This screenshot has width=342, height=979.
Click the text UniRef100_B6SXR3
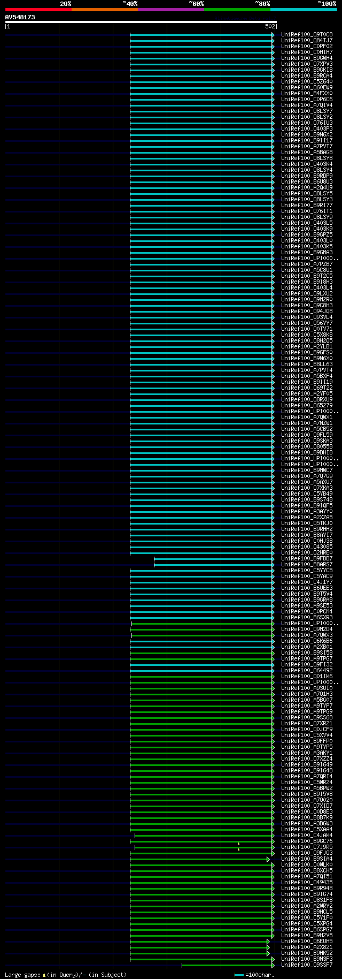tap(307, 618)
